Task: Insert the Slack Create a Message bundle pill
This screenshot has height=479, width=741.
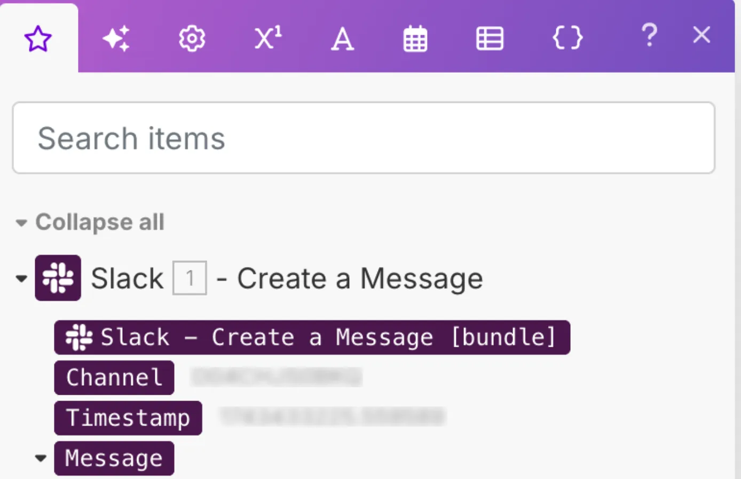Action: pyautogui.click(x=312, y=337)
